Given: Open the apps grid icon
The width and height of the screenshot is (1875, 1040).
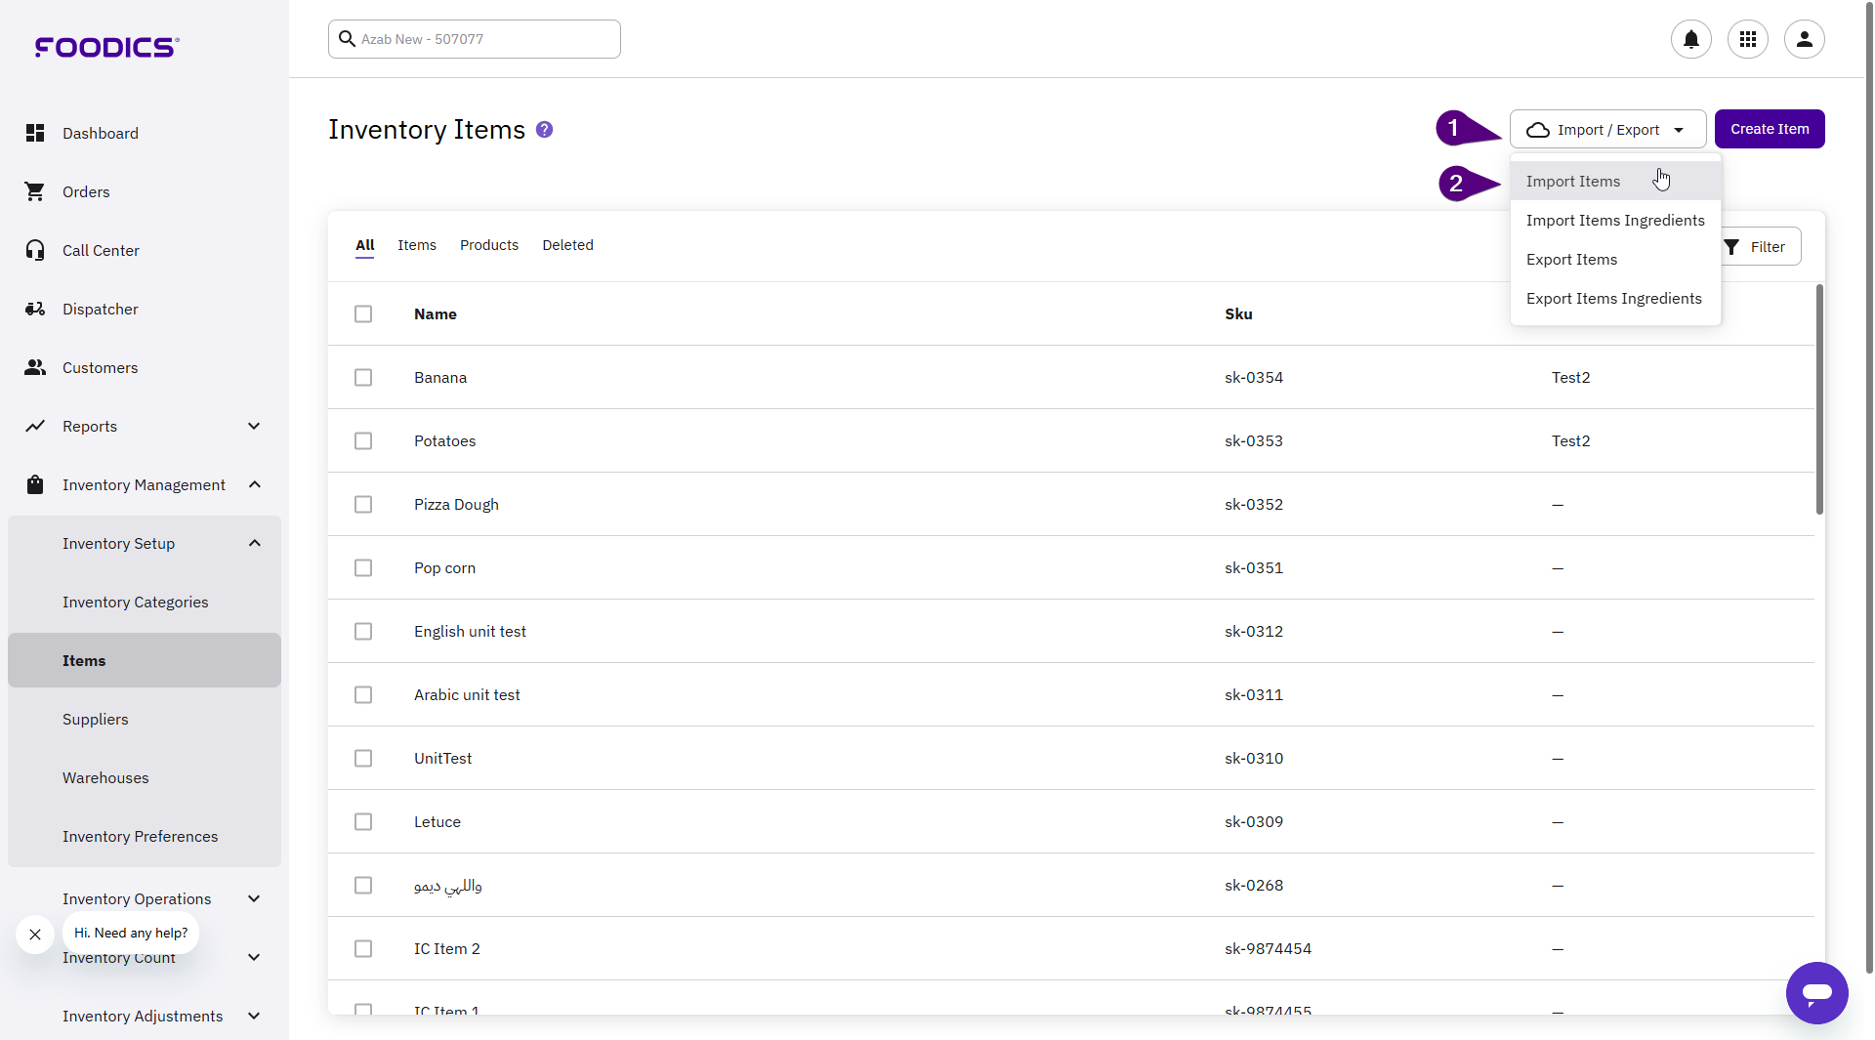Looking at the screenshot, I should coord(1747,39).
